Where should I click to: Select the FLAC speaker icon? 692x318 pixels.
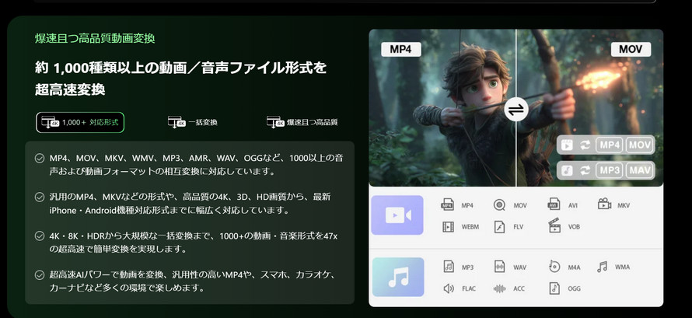[x=449, y=288]
